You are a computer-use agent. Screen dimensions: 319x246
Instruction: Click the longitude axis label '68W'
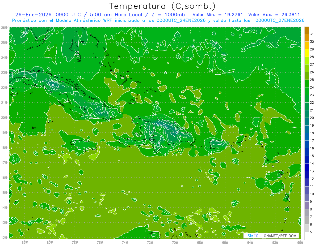pyautogui.click(x=200, y=242)
